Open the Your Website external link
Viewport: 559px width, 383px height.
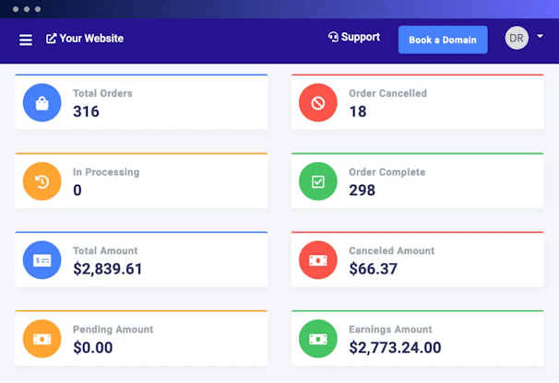(85, 39)
